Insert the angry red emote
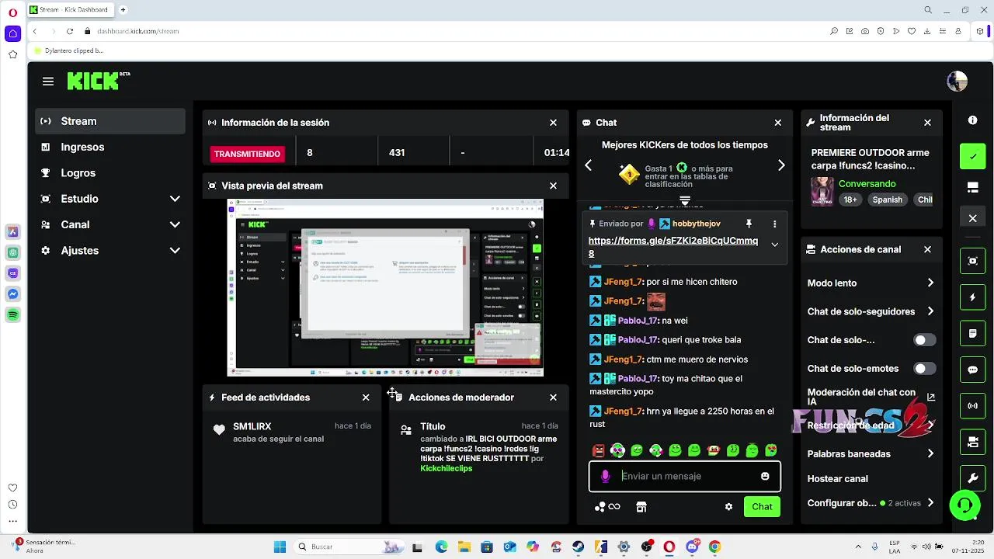This screenshot has width=994, height=559. click(598, 450)
